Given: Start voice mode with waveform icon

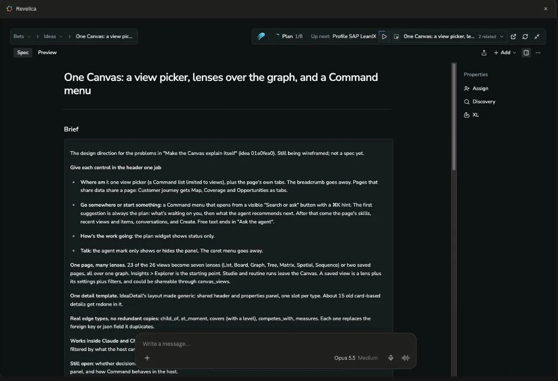Looking at the screenshot, I should click(x=406, y=358).
